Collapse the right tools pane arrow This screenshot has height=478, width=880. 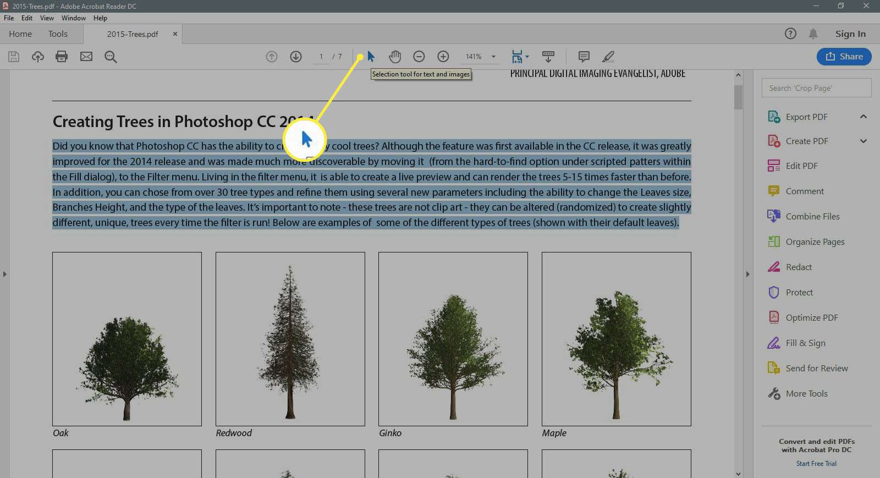[747, 273]
